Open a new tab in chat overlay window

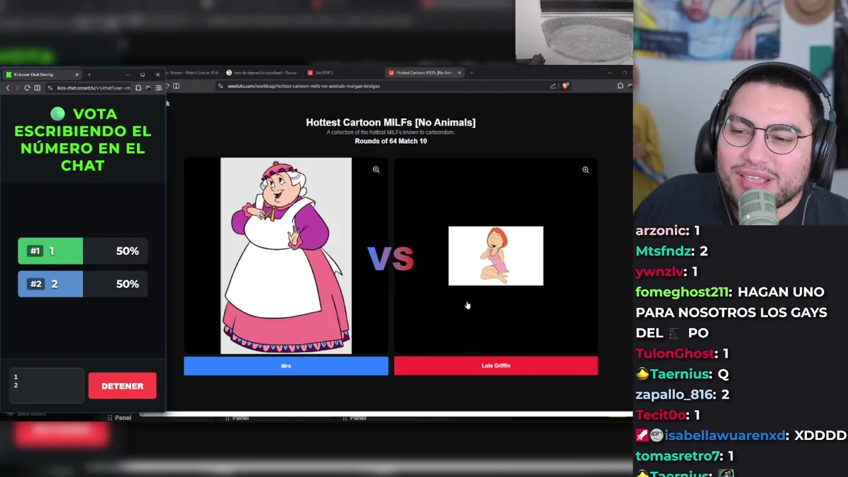[x=89, y=74]
